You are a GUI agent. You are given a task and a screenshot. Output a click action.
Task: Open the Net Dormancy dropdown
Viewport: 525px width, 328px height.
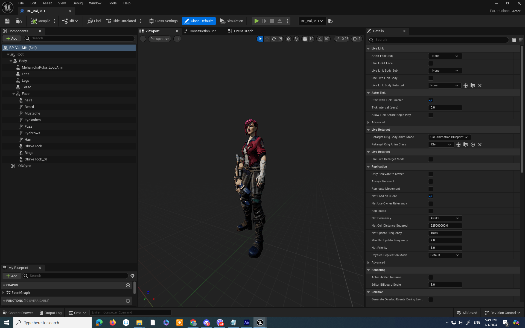tap(445, 218)
